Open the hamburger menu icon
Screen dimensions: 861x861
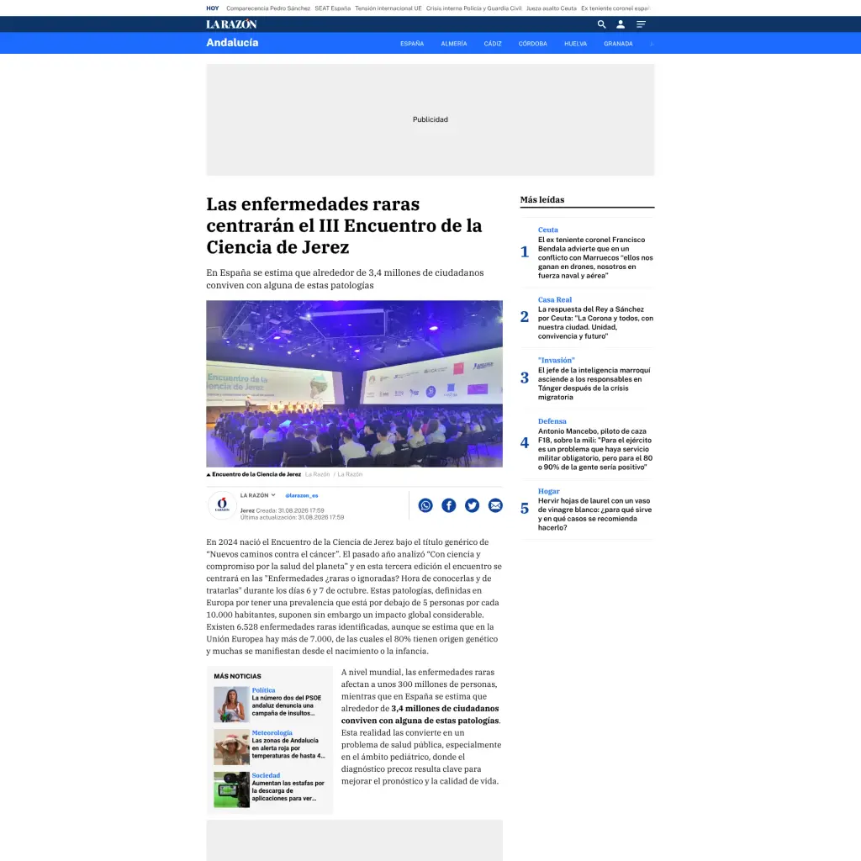pos(641,24)
